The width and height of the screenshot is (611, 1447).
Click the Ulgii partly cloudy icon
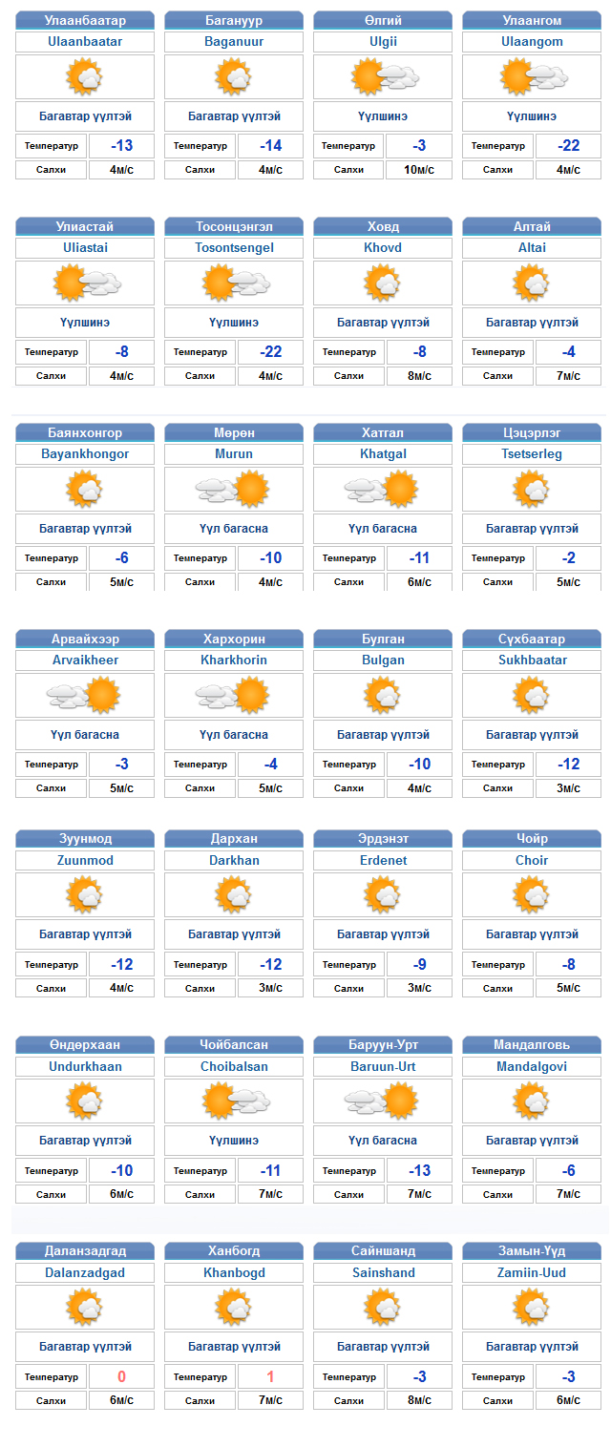384,76
